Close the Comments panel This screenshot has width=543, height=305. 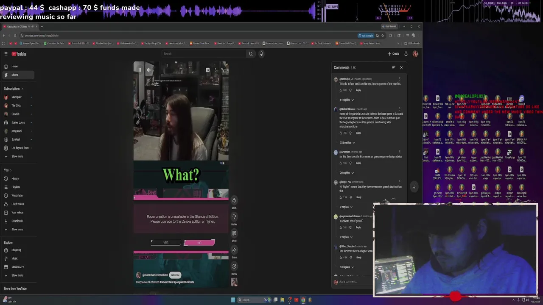pyautogui.click(x=401, y=68)
